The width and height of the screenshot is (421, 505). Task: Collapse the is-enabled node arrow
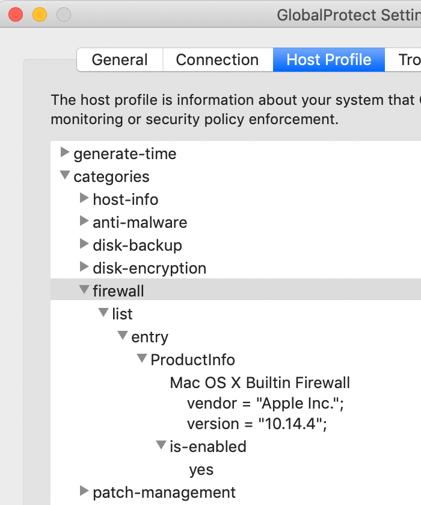[161, 445]
